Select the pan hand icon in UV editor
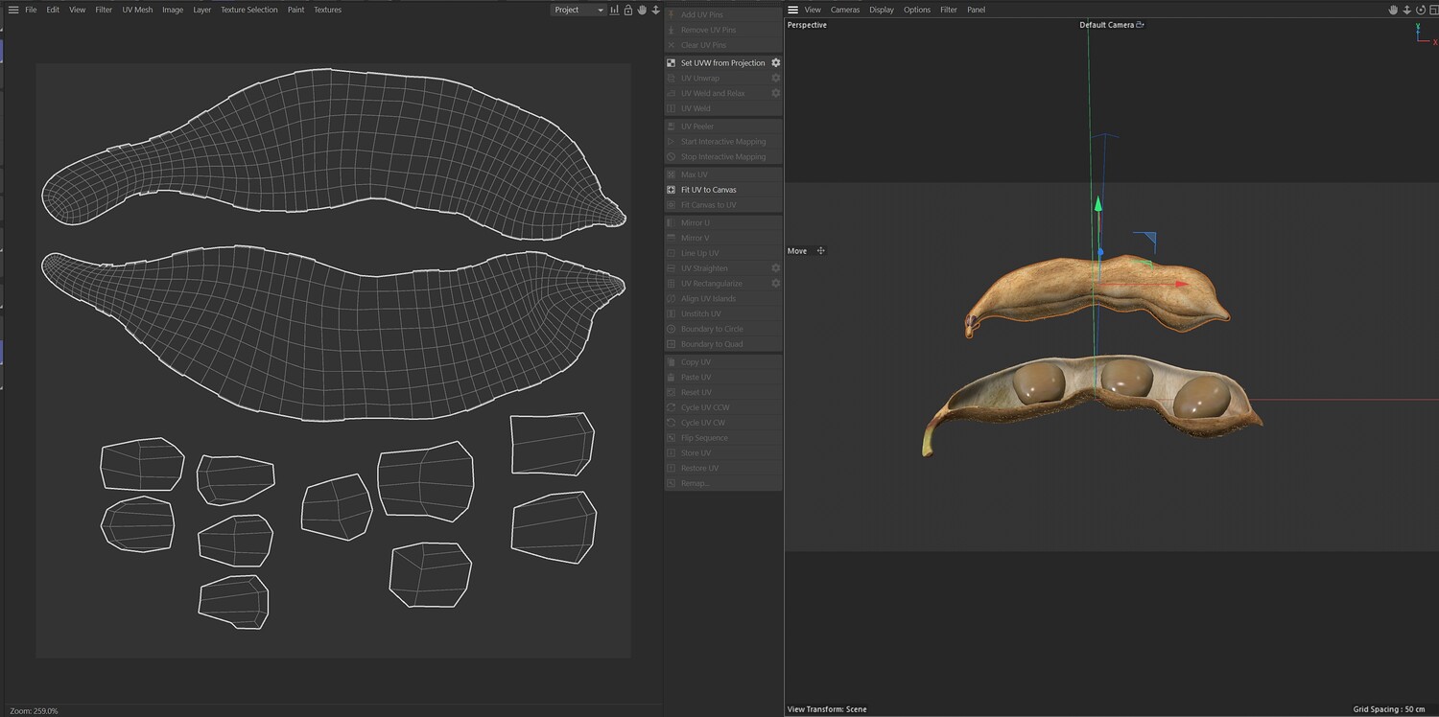Image resolution: width=1439 pixels, height=717 pixels. coord(642,10)
